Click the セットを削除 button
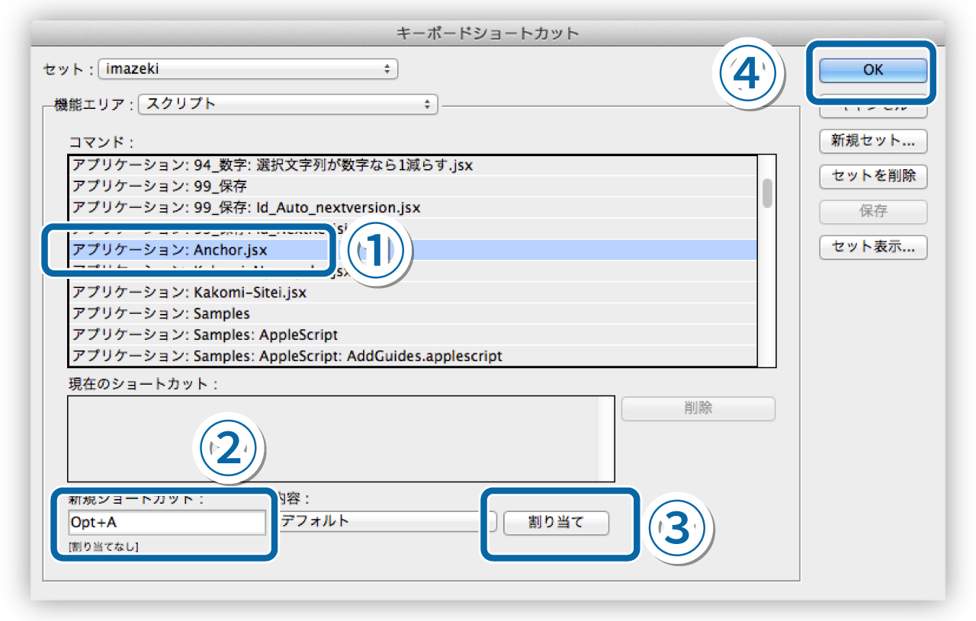The width and height of the screenshot is (976, 621). pyautogui.click(x=872, y=177)
